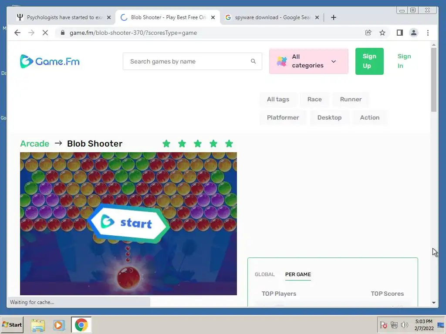446x334 pixels.
Task: Stop loading the page with X button
Action: 45,33
